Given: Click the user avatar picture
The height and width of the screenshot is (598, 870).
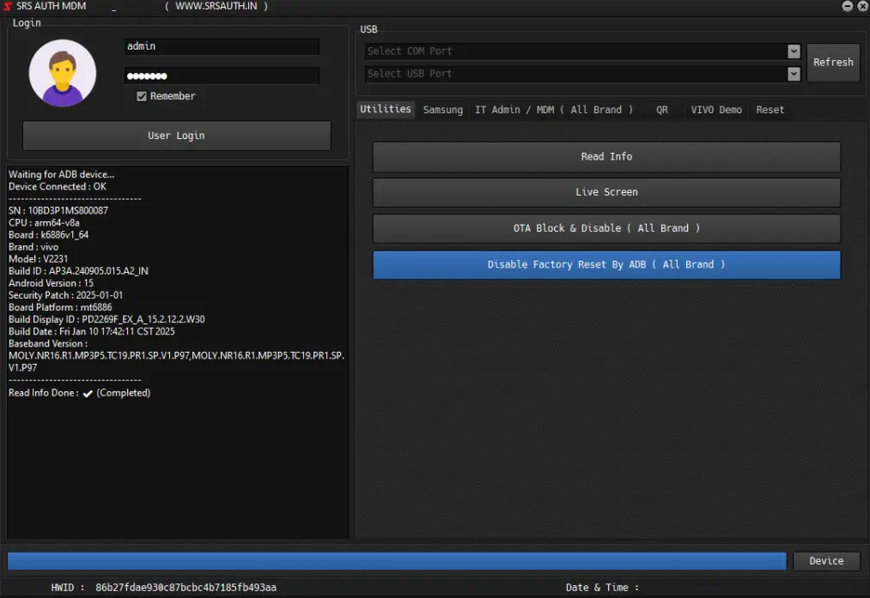Looking at the screenshot, I should click(x=62, y=73).
